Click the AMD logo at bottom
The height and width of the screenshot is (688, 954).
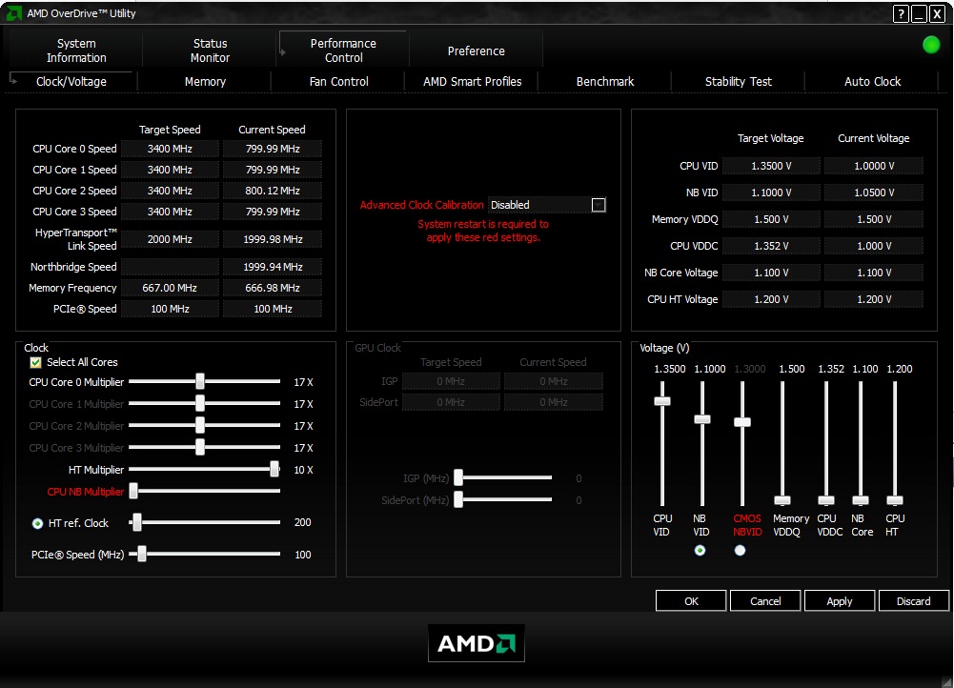(476, 643)
